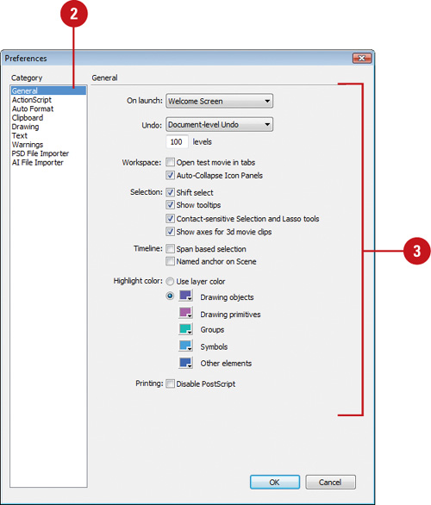Expand the Document-level Undo dropdown
Viewport: 431px width, 505px height.
[219, 124]
